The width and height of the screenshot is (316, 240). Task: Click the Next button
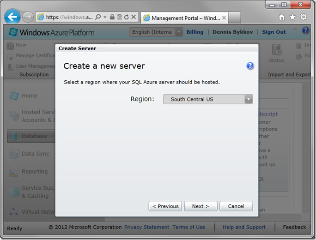pyautogui.click(x=201, y=206)
